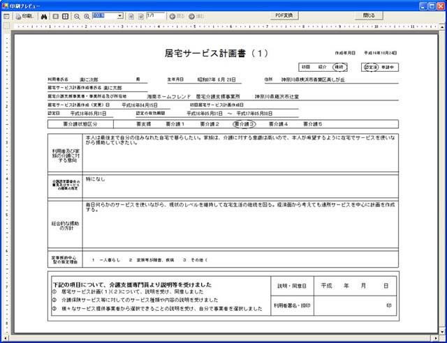The image size is (447, 343).
Task: Go to the next page icon
Action: coord(141,17)
